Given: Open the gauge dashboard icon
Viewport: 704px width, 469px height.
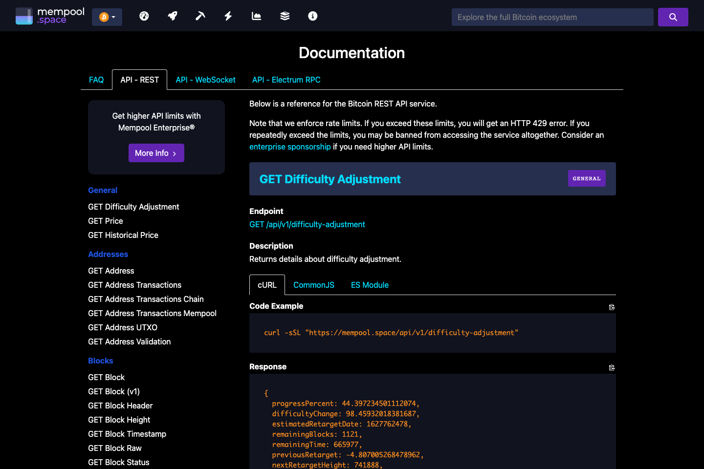Looking at the screenshot, I should pyautogui.click(x=144, y=16).
